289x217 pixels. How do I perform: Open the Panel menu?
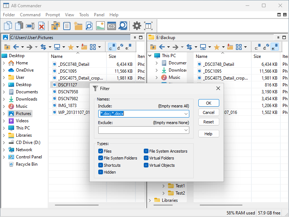99,15
